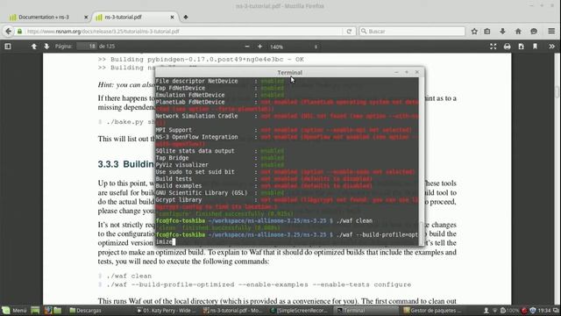Click the Terminal window title bar
The image size is (561, 316).
pos(290,72)
